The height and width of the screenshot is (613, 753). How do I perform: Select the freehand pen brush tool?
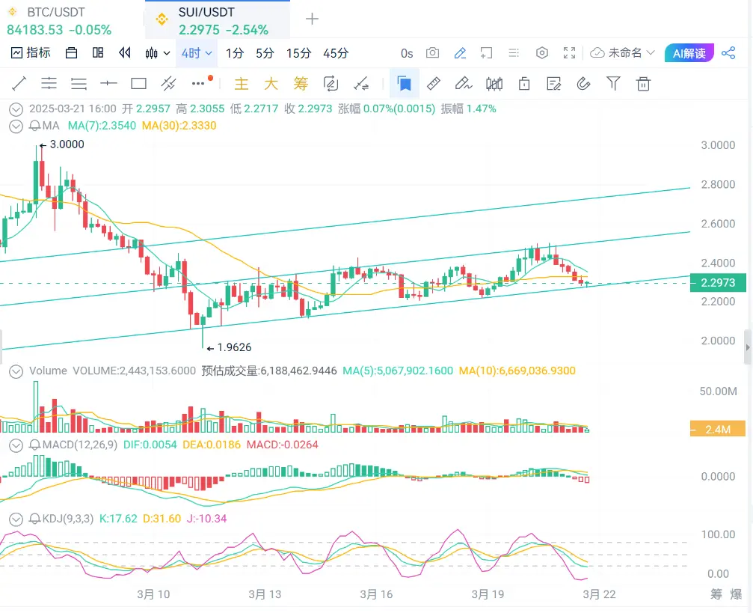tap(464, 84)
